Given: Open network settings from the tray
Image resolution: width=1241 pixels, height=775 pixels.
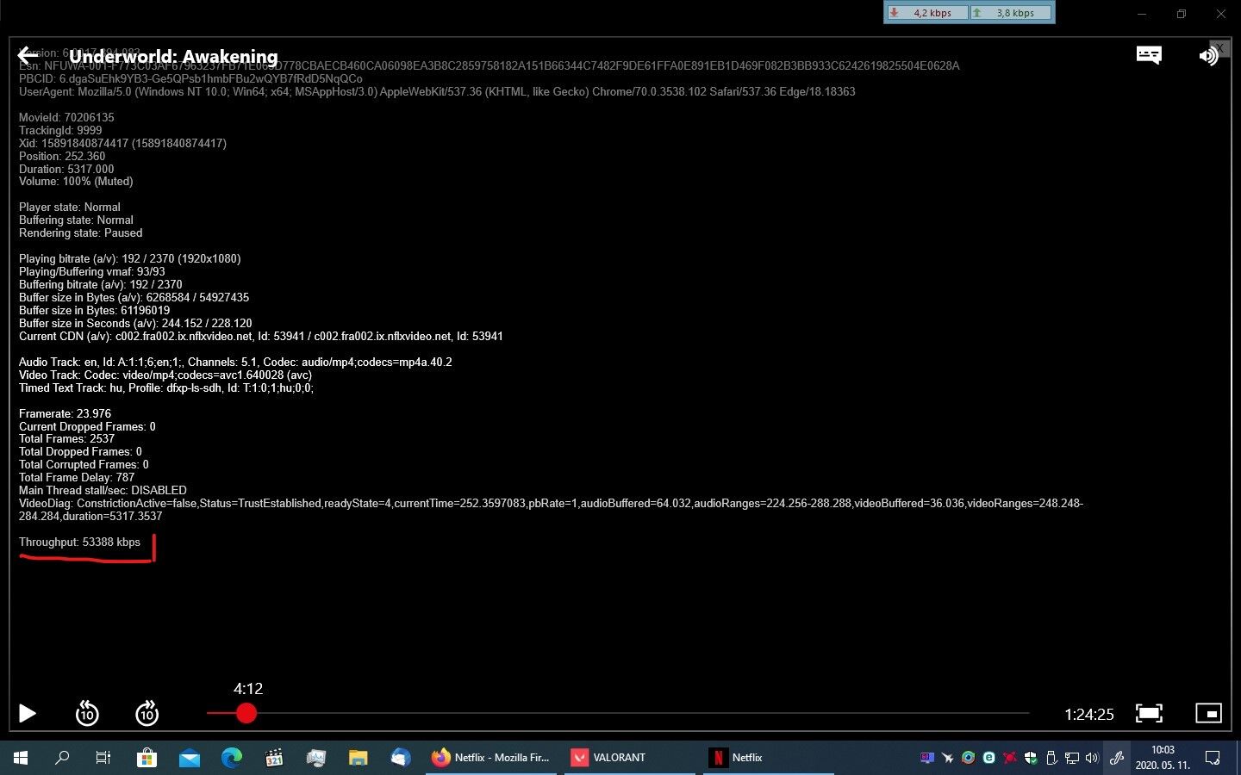Looking at the screenshot, I should tap(1072, 758).
